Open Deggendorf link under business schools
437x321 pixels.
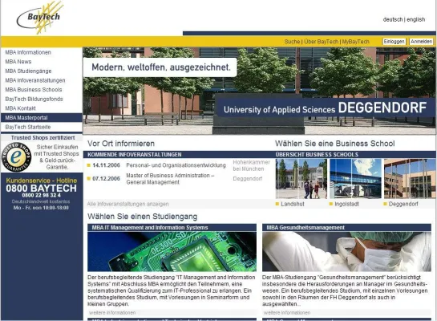(403, 204)
